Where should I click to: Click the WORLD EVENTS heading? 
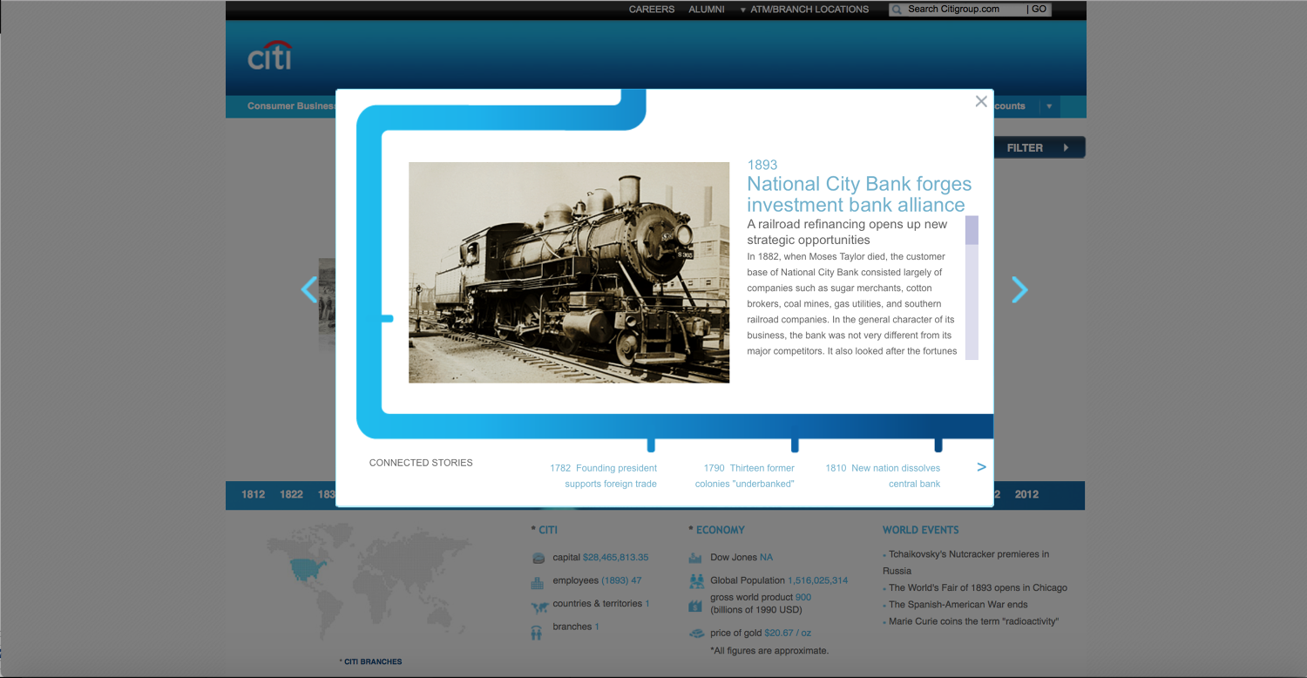920,530
